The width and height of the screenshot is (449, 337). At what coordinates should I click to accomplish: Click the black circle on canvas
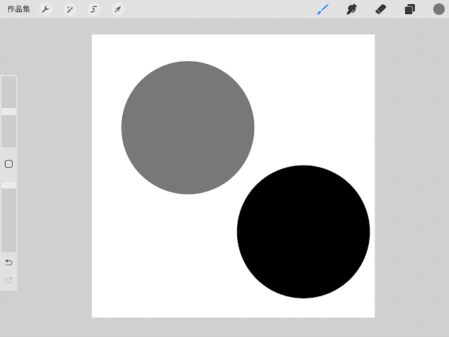pyautogui.click(x=303, y=232)
